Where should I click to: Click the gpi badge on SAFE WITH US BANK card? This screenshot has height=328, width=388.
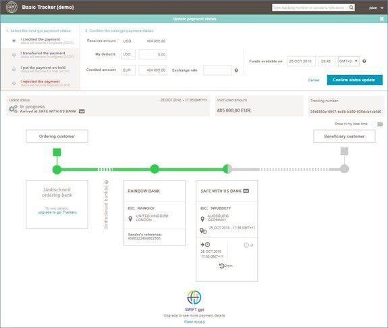click(x=246, y=191)
